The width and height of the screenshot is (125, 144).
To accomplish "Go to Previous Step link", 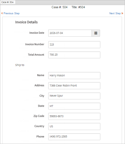I will pyautogui.click(x=12, y=13).
